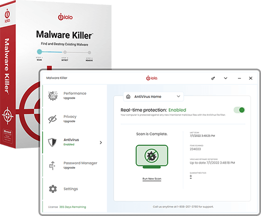This screenshot has height=216, width=261.
Task: Click the last scan date 7/1/2022 3:48:25 PM
Action: (202, 136)
